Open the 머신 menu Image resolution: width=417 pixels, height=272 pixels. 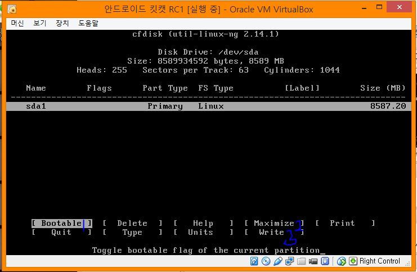click(17, 23)
